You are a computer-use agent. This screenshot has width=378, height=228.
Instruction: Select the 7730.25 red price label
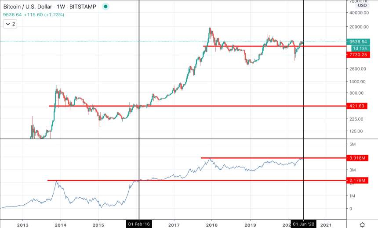tap(358, 55)
